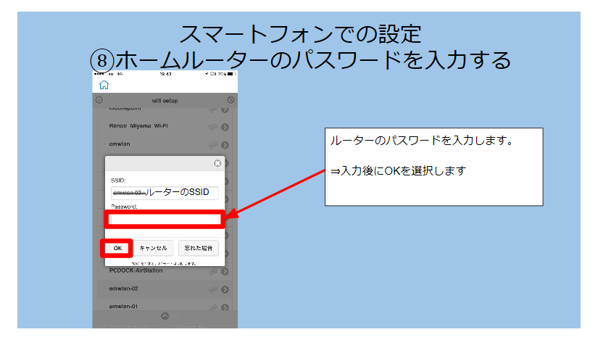Click arrow icon on emwlan row
Viewport: 598px width, 340px height.
click(x=225, y=144)
